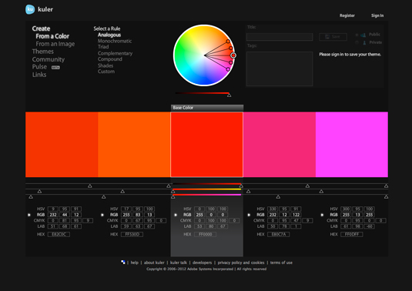Click the Sign In link
The height and width of the screenshot is (291, 412).
click(x=377, y=15)
